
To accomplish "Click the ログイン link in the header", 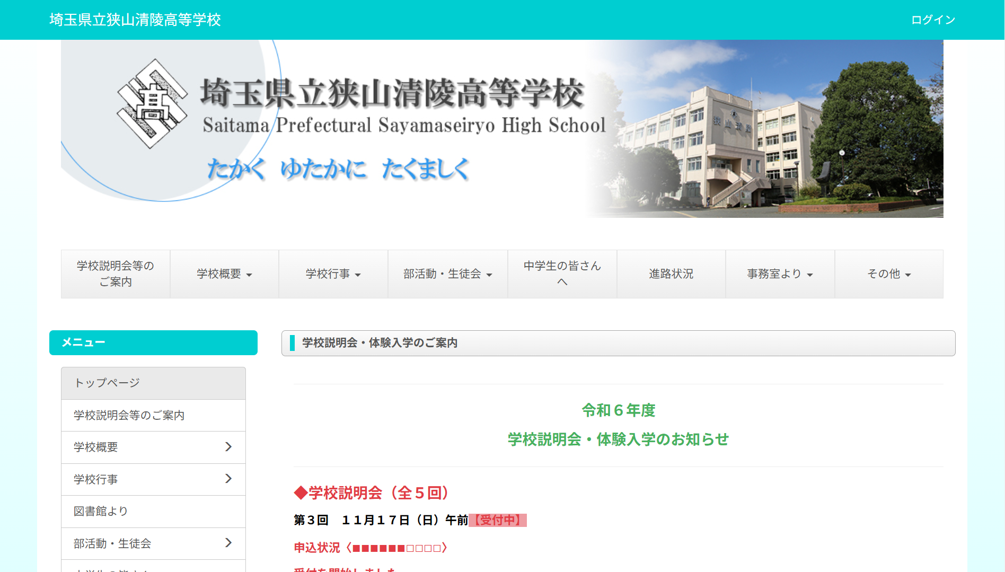I will 933,20.
